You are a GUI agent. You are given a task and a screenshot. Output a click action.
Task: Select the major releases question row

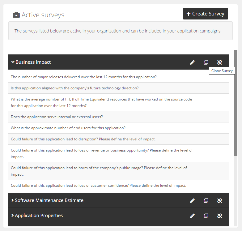[x=83, y=77]
